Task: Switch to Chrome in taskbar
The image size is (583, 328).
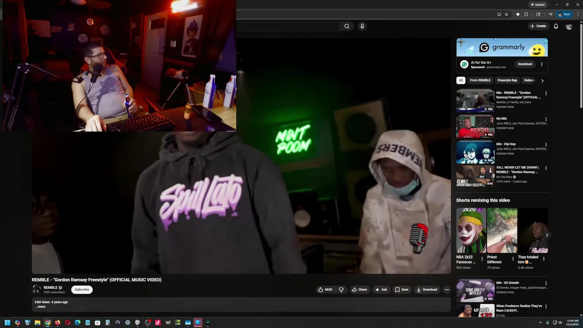Action: pos(47,323)
